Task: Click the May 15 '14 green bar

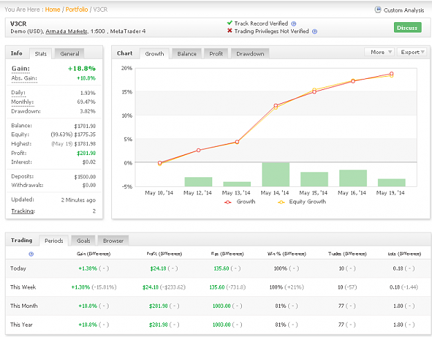Action: click(x=314, y=179)
